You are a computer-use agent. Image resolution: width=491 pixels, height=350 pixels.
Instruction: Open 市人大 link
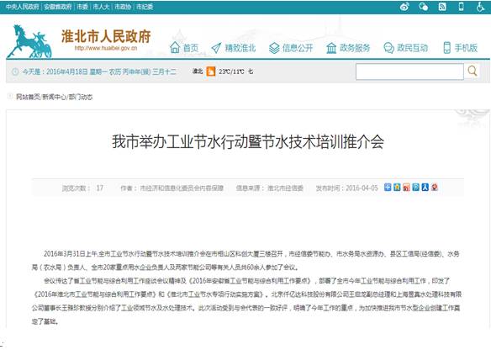pyautogui.click(x=101, y=7)
